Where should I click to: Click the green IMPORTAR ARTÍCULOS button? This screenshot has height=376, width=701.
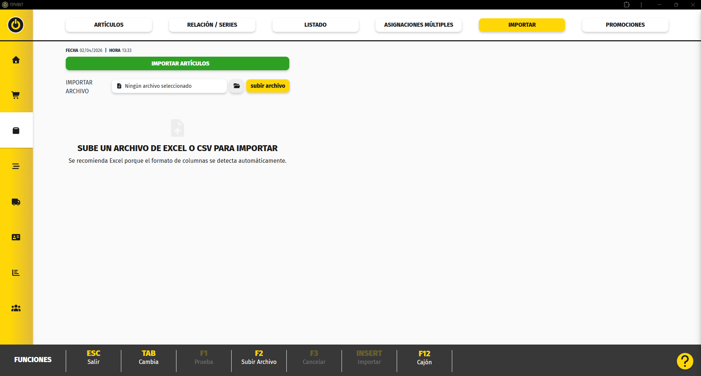tap(178, 64)
